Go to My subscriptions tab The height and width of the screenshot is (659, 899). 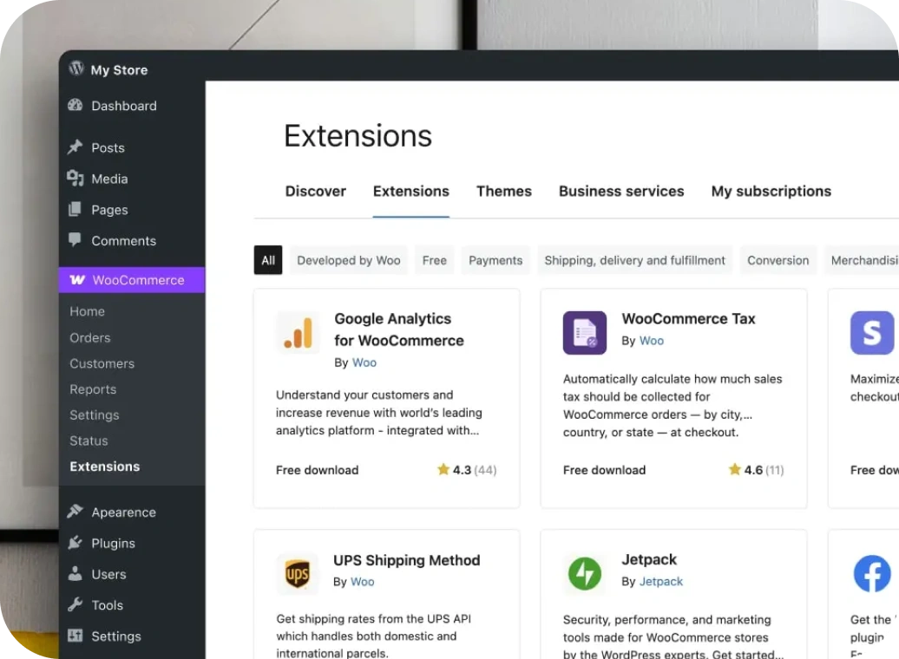771,192
